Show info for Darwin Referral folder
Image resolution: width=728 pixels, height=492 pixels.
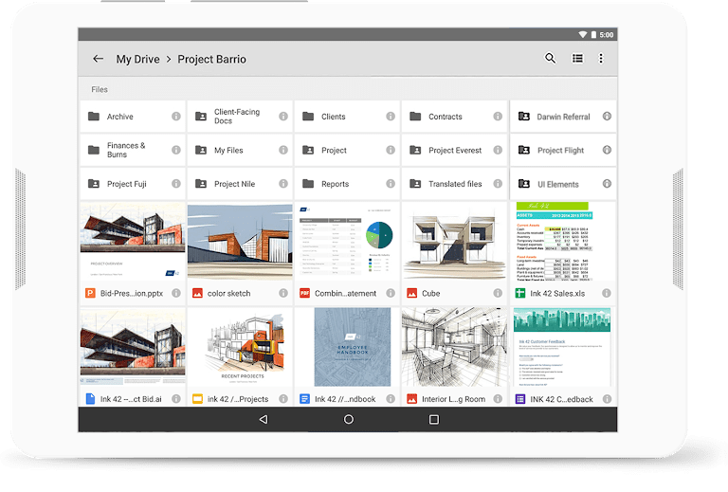pyautogui.click(x=607, y=116)
